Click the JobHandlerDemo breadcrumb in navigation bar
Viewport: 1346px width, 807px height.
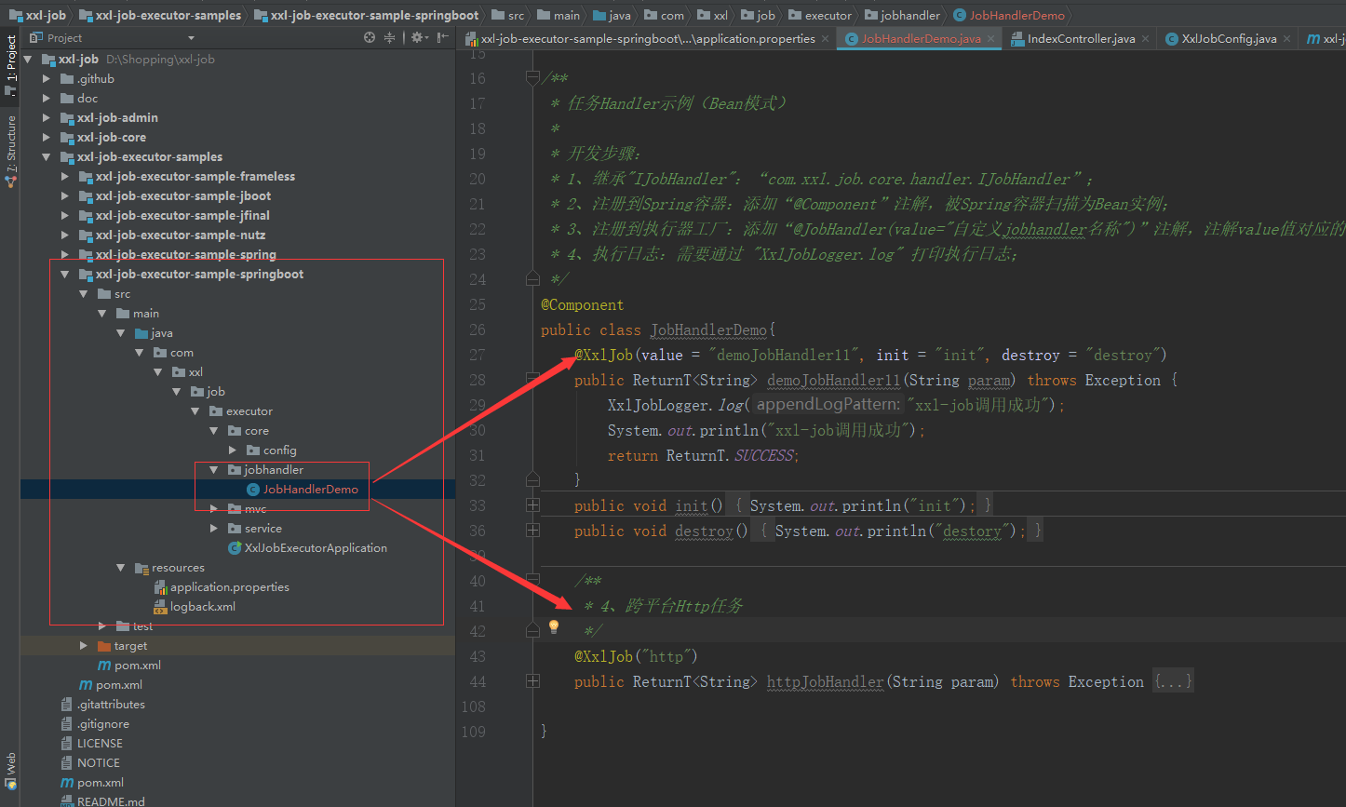(x=1009, y=15)
